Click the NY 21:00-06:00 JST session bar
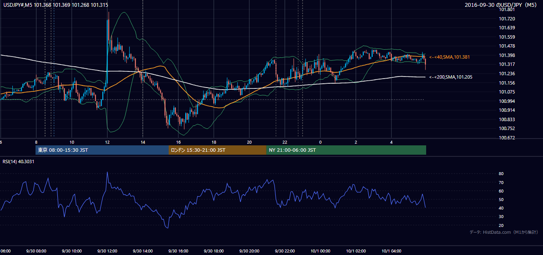The width and height of the screenshot is (543, 255). [x=346, y=150]
